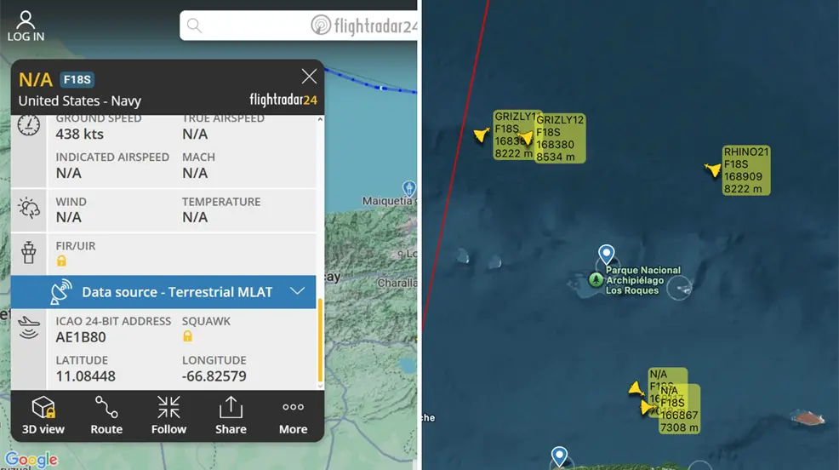Close the flight details panel

[x=309, y=77]
